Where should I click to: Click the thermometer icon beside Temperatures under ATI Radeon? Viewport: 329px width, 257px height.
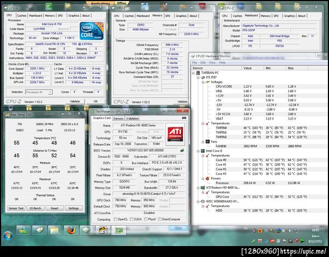pos(207,192)
